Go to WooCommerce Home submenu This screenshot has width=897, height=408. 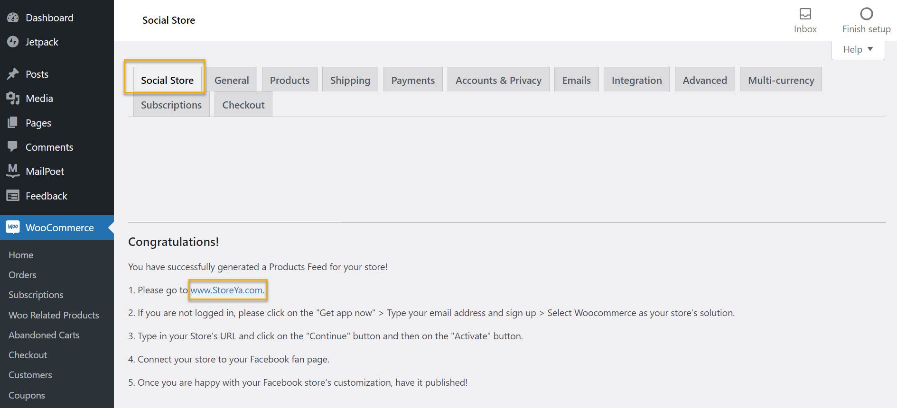click(x=21, y=255)
